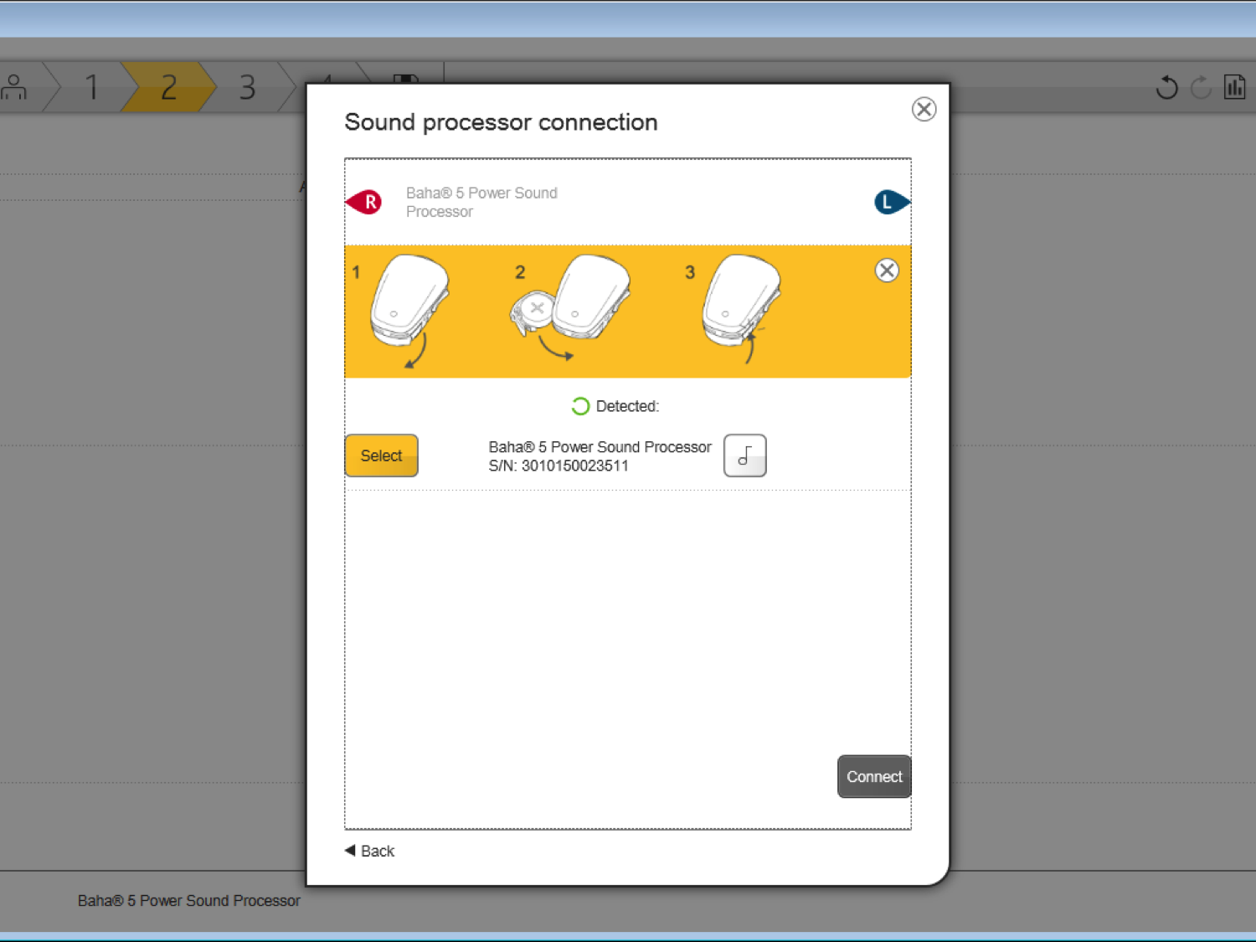Click the Detected: status text
1256x942 pixels.
pyautogui.click(x=627, y=406)
